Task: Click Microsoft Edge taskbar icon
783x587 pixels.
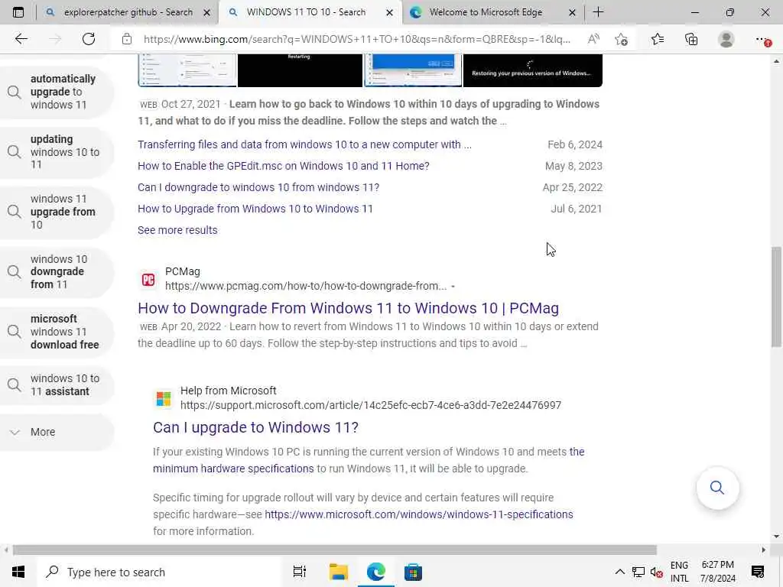Action: (375, 572)
